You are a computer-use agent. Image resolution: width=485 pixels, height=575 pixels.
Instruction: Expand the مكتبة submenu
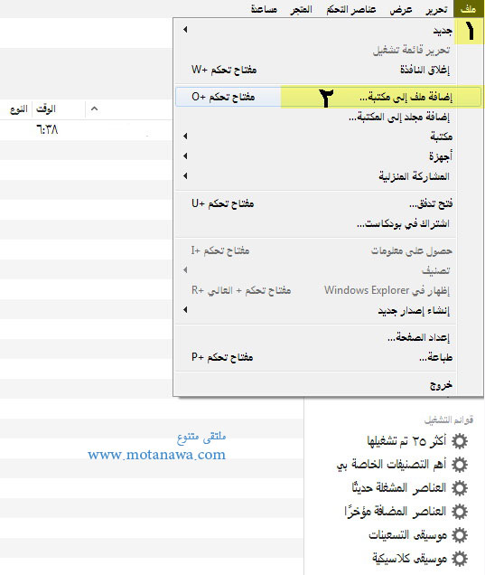coord(185,136)
